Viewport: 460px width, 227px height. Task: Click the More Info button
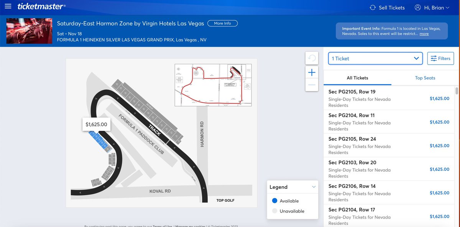[x=222, y=23]
